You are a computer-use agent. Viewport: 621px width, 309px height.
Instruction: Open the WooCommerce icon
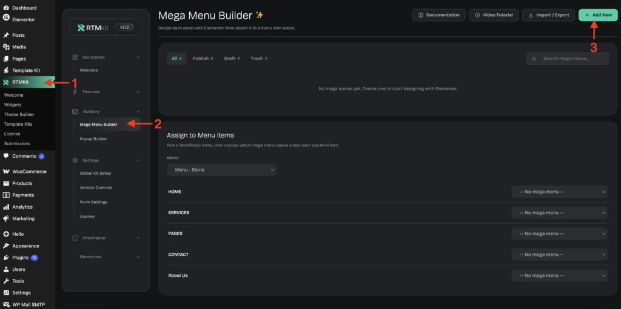pos(6,172)
